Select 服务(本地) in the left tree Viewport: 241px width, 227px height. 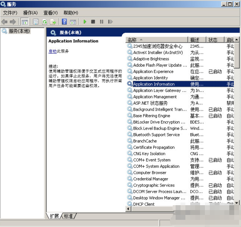point(19,31)
